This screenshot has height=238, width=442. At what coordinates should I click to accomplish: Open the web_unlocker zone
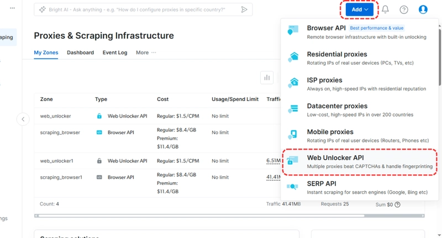(56, 116)
